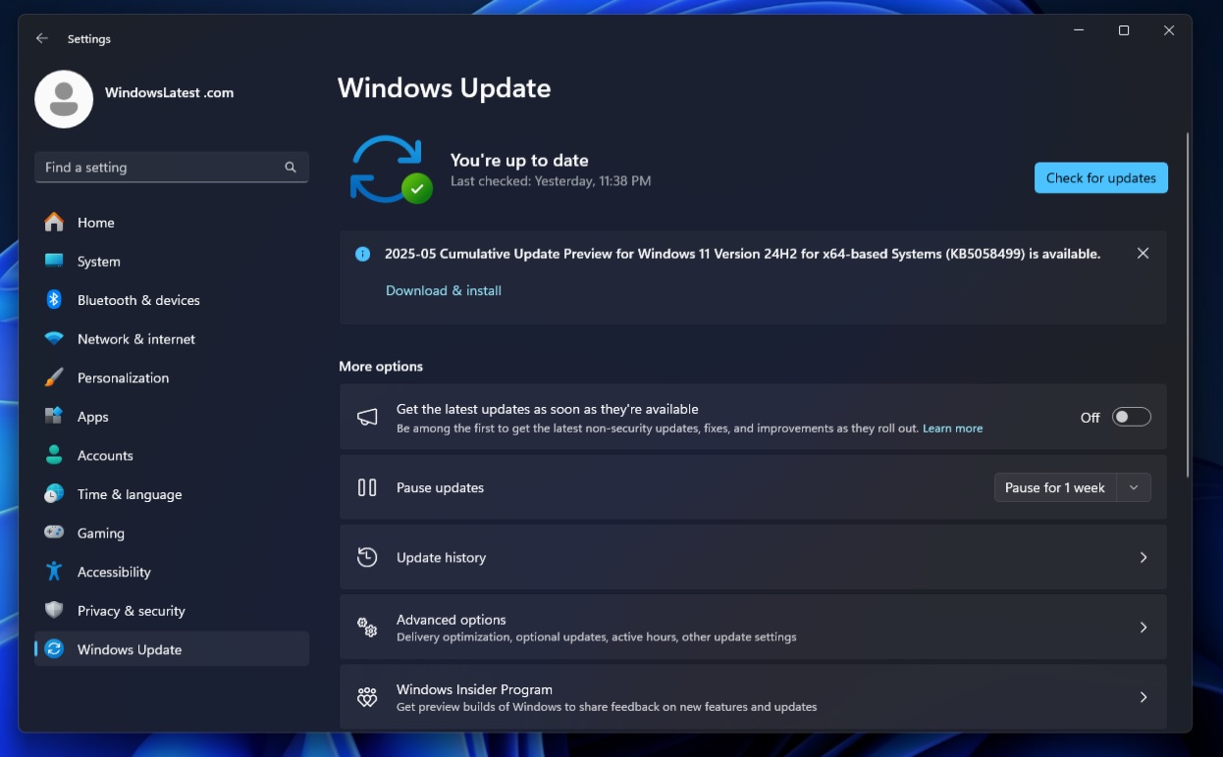Click the Windows Update sync icon in sidebar
This screenshot has width=1223, height=757.
coord(54,649)
